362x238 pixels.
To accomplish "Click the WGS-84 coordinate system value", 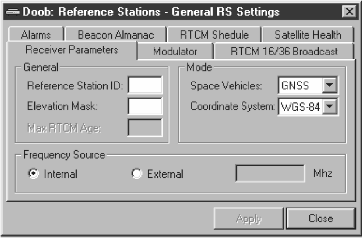I will (x=300, y=106).
